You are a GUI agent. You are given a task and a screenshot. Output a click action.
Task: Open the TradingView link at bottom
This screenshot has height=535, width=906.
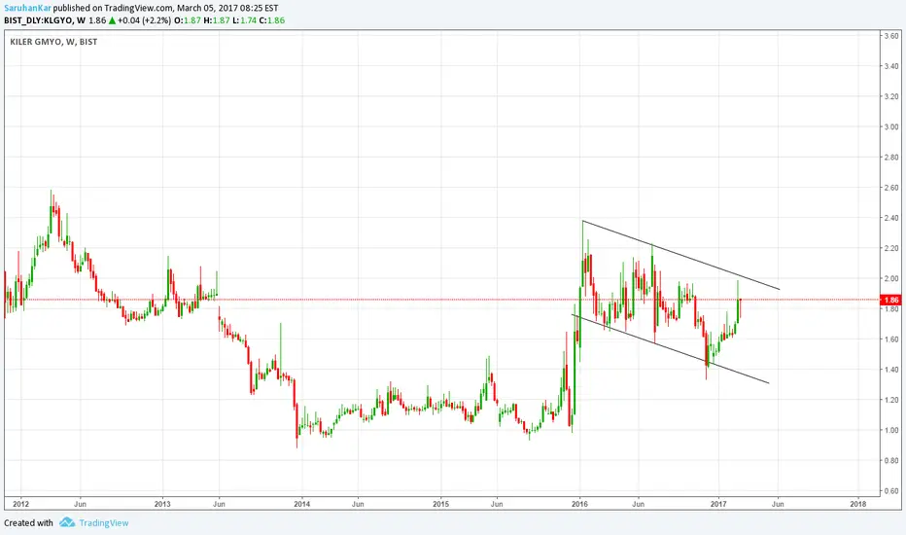click(104, 523)
